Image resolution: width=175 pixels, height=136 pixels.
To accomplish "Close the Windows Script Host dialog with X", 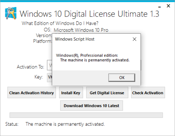I will tap(135, 39).
